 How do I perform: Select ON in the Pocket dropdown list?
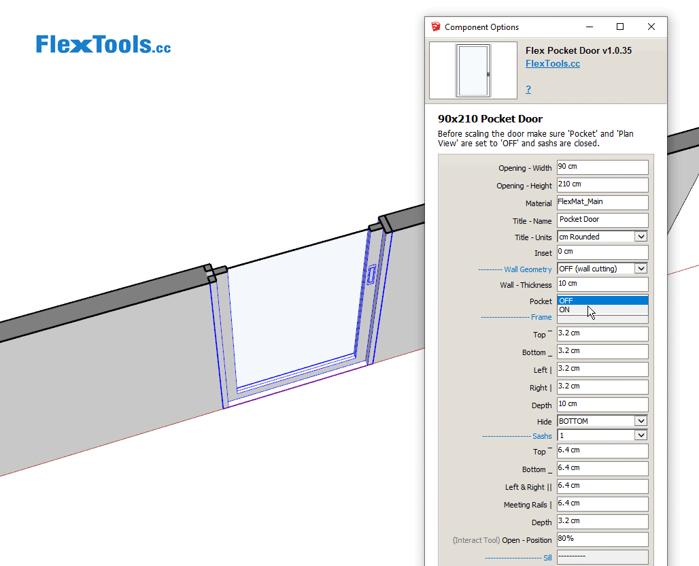[602, 310]
